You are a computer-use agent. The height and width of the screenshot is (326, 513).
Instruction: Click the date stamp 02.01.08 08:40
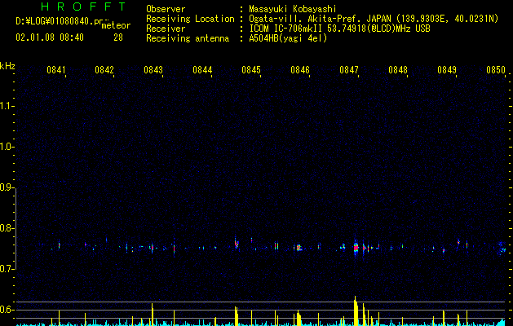point(50,37)
